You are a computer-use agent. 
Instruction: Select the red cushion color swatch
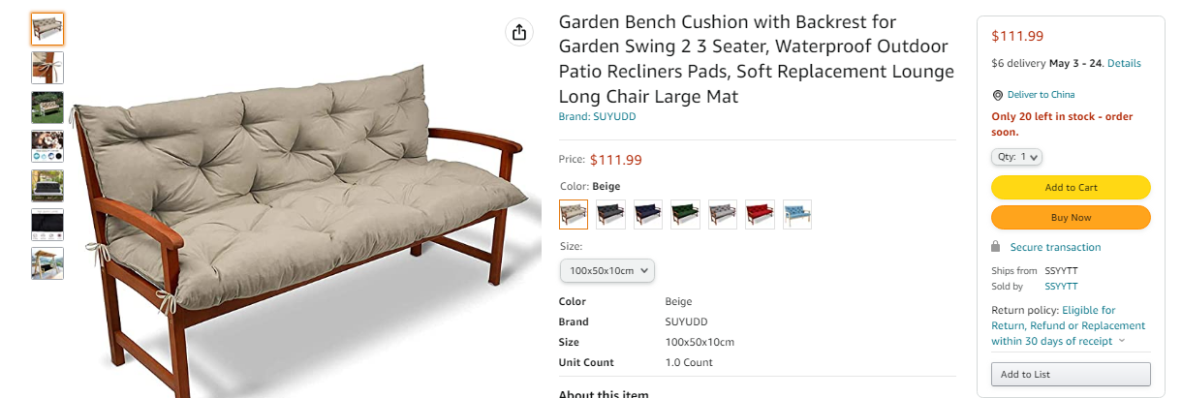[x=760, y=214]
